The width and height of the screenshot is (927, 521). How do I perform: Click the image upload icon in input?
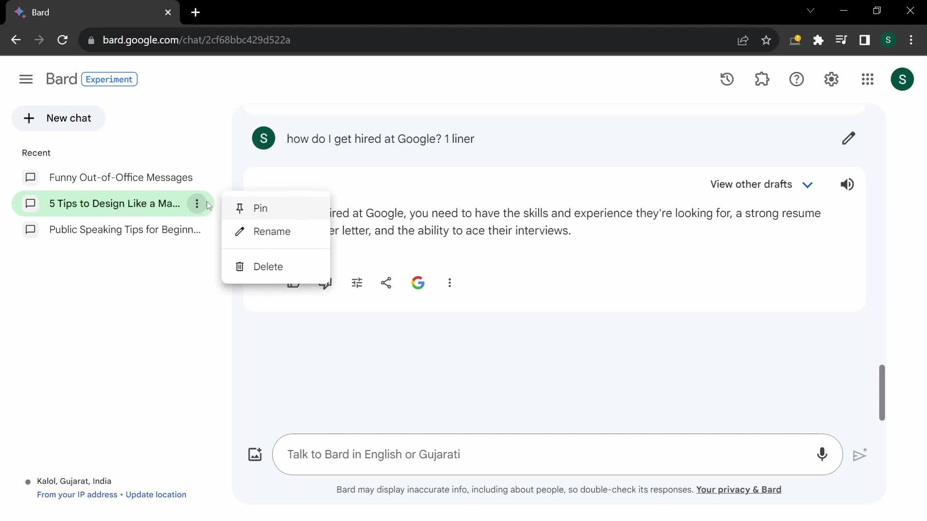coord(254,454)
